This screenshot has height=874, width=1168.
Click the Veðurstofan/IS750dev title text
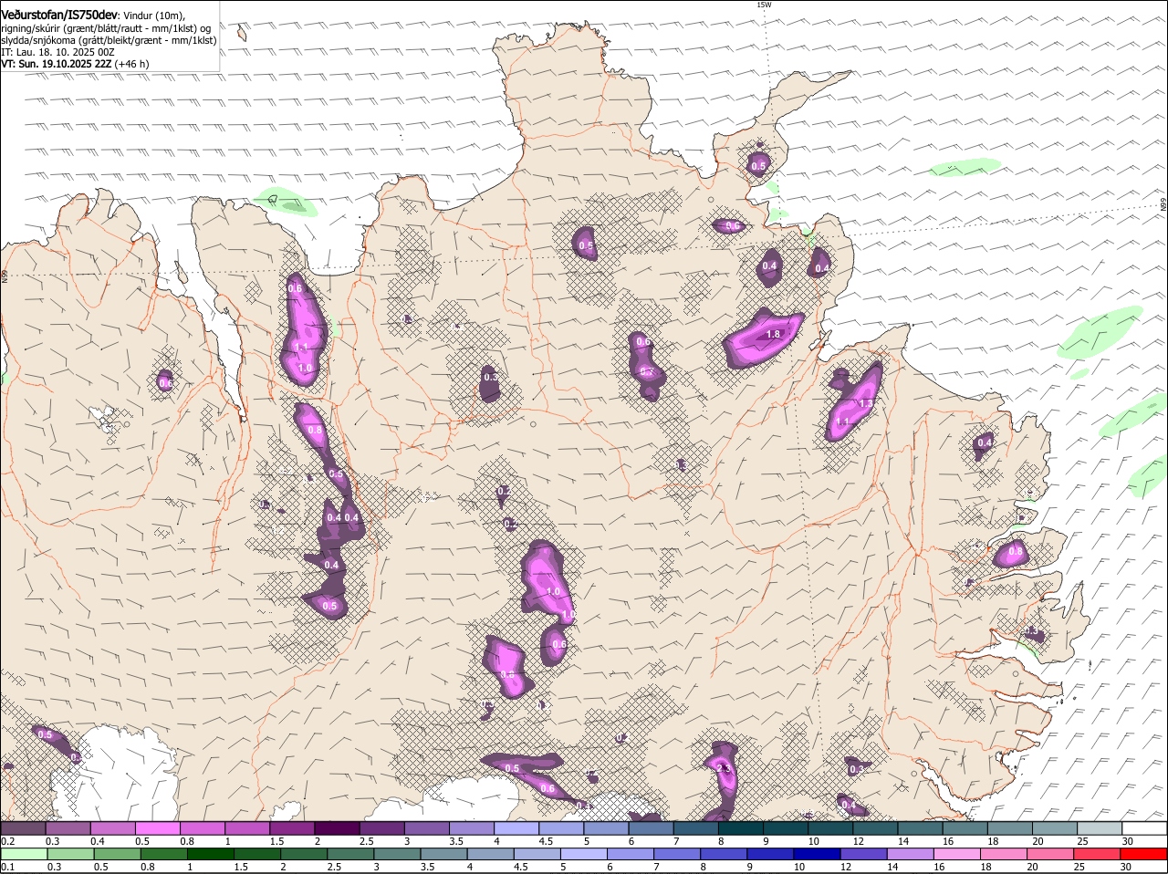point(59,15)
